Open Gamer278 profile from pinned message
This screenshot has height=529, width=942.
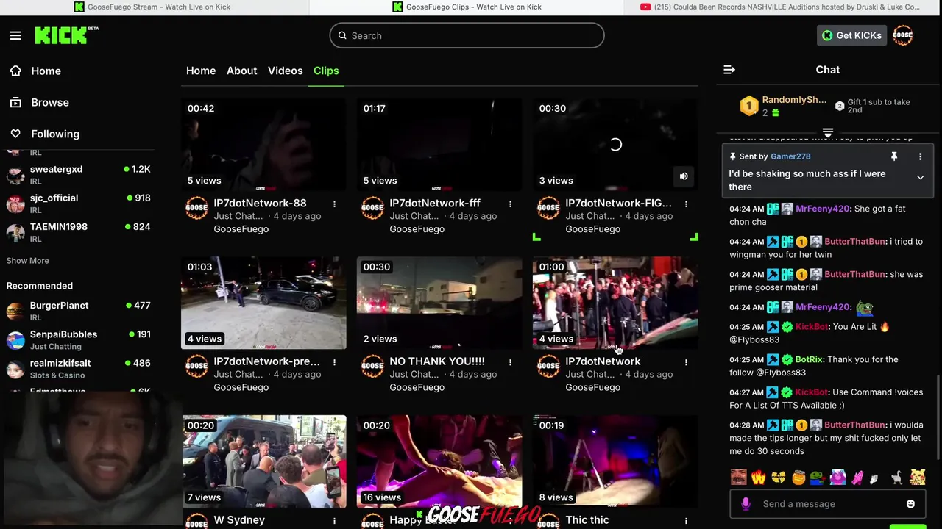790,156
